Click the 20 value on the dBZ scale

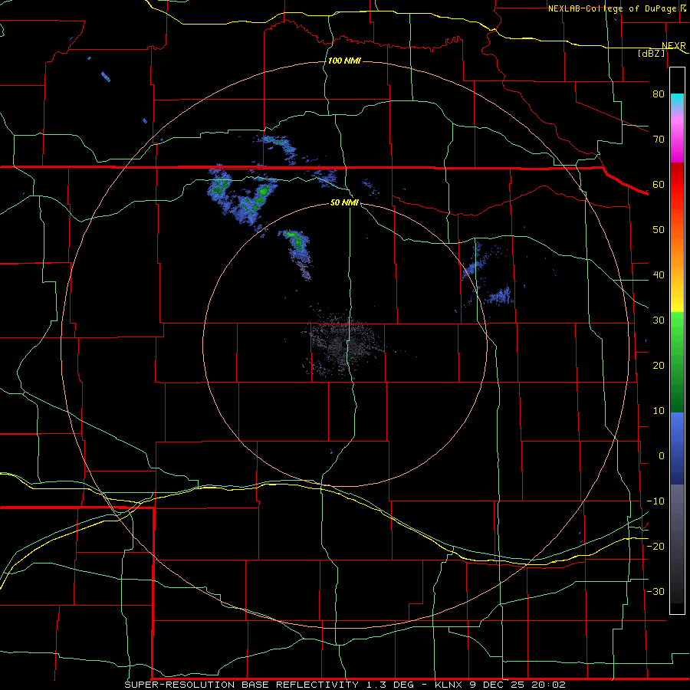(x=659, y=366)
